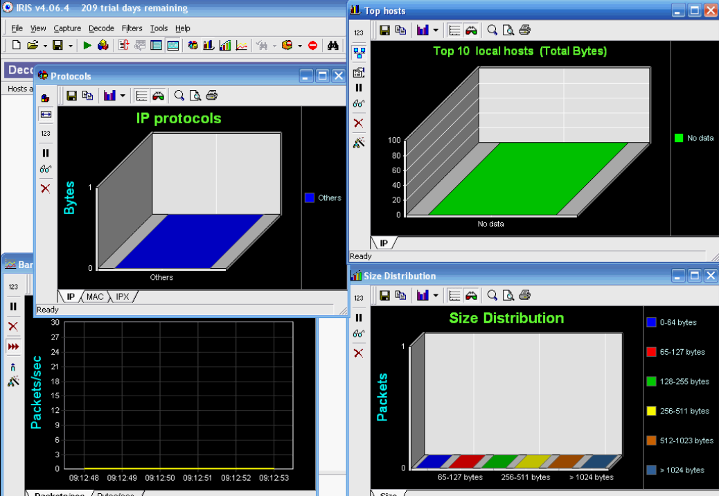Switch to the MAC tab in Protocols
The height and width of the screenshot is (496, 719).
pyautogui.click(x=95, y=296)
